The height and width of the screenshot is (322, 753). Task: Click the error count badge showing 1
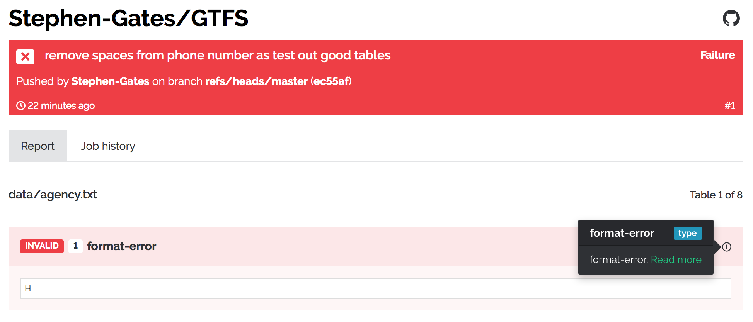click(75, 246)
